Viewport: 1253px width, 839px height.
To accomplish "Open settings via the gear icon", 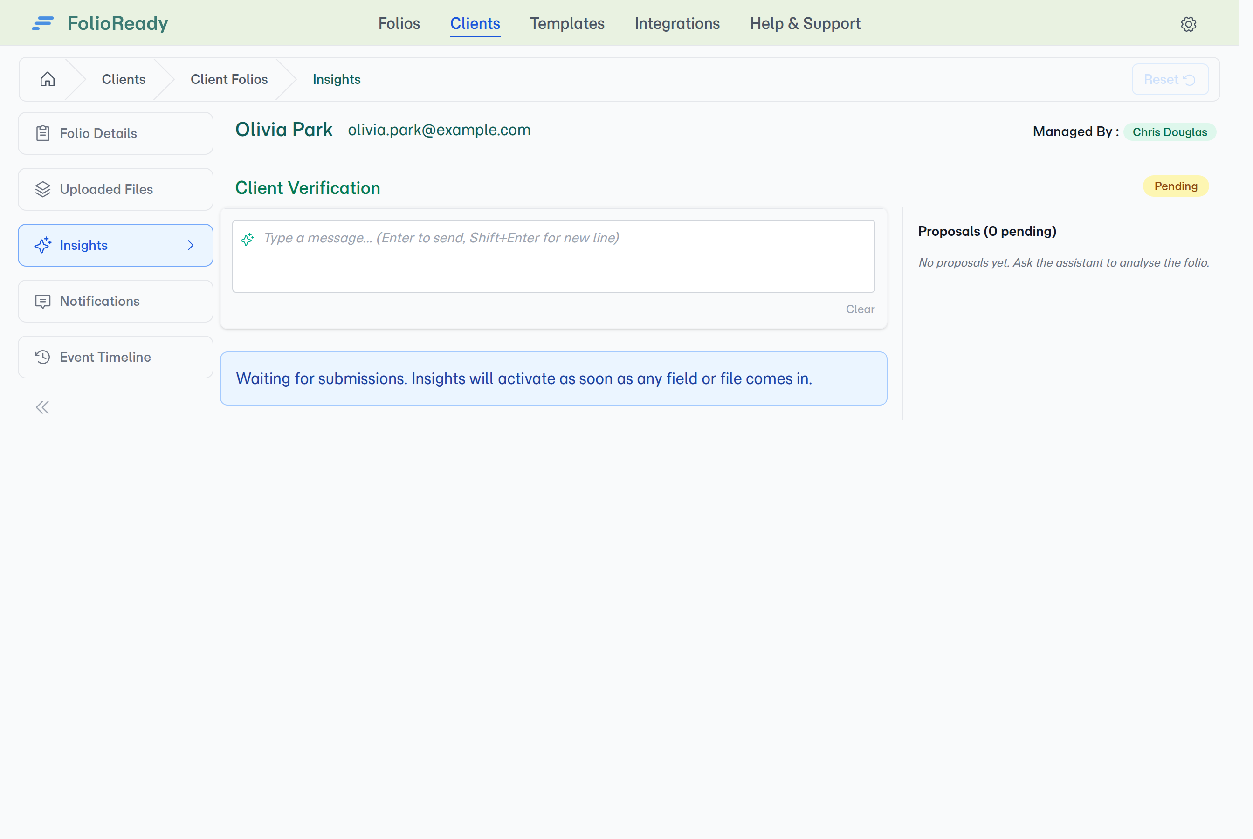I will 1188,24.
